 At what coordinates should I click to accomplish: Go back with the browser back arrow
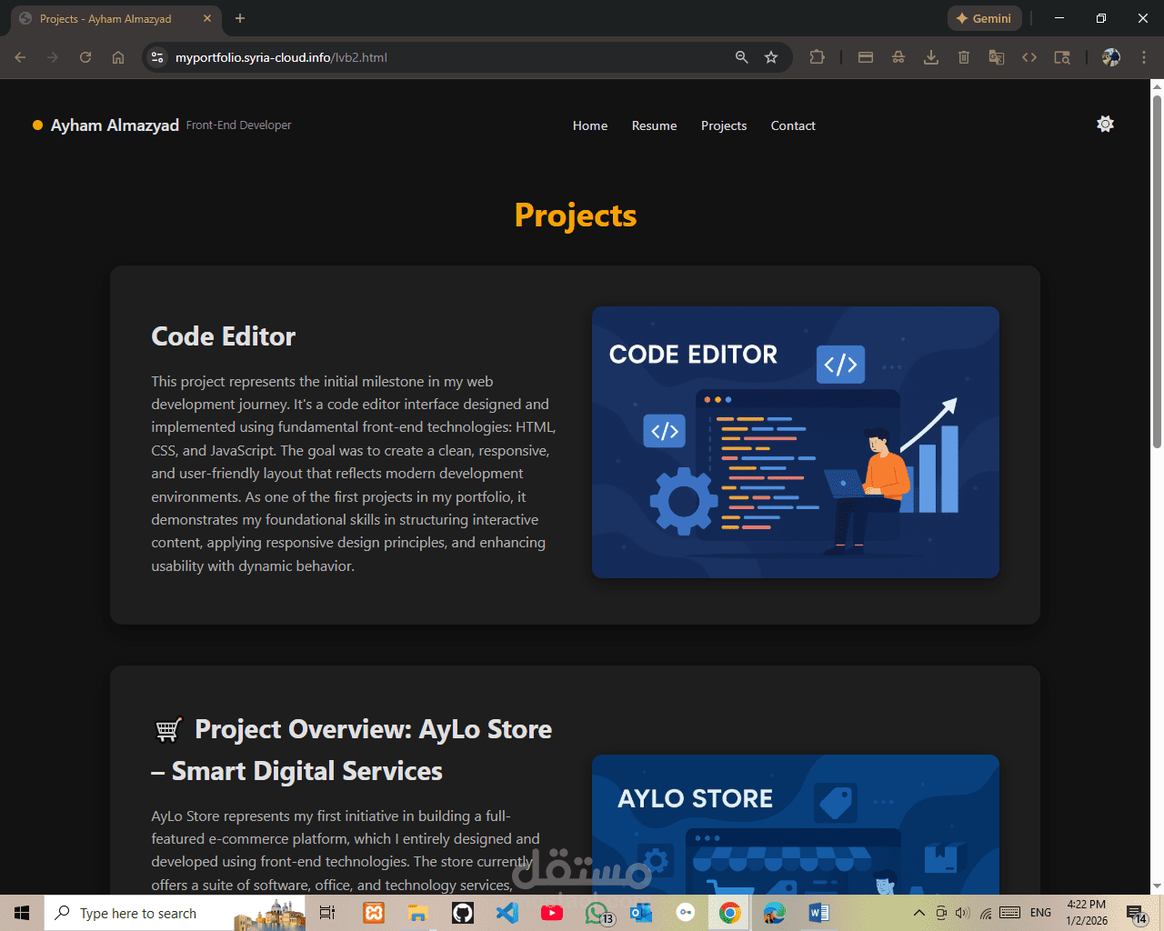pos(20,57)
